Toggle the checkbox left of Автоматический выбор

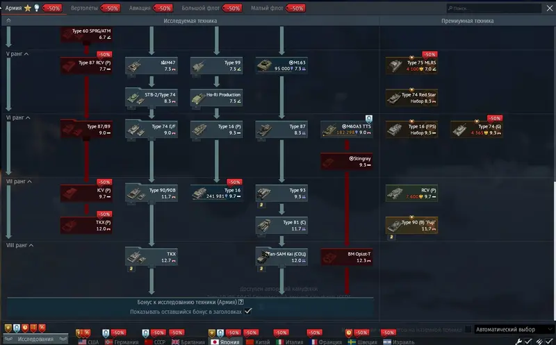pos(468,329)
